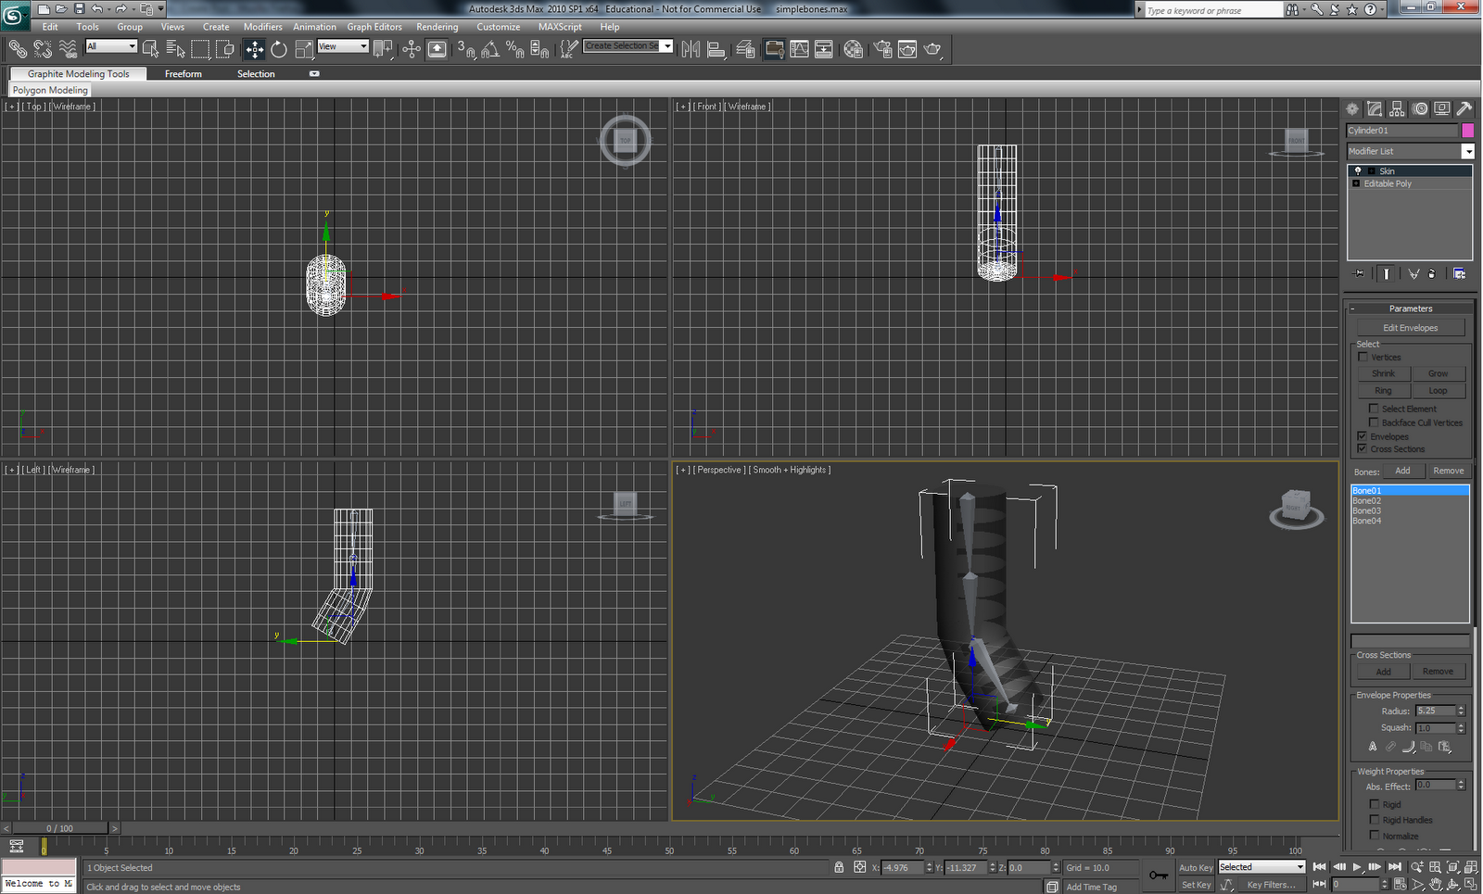Image resolution: width=1483 pixels, height=894 pixels.
Task: Select the Move transform tool
Action: pos(255,49)
